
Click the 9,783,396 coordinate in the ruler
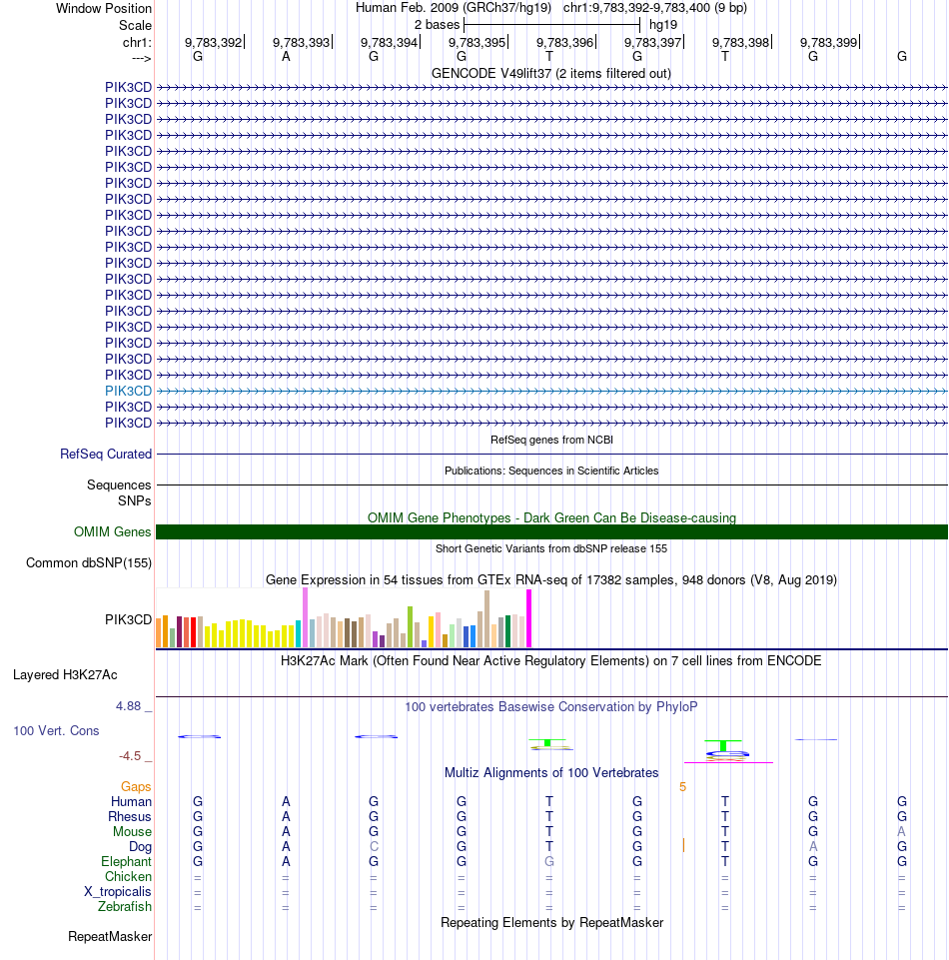[x=565, y=42]
